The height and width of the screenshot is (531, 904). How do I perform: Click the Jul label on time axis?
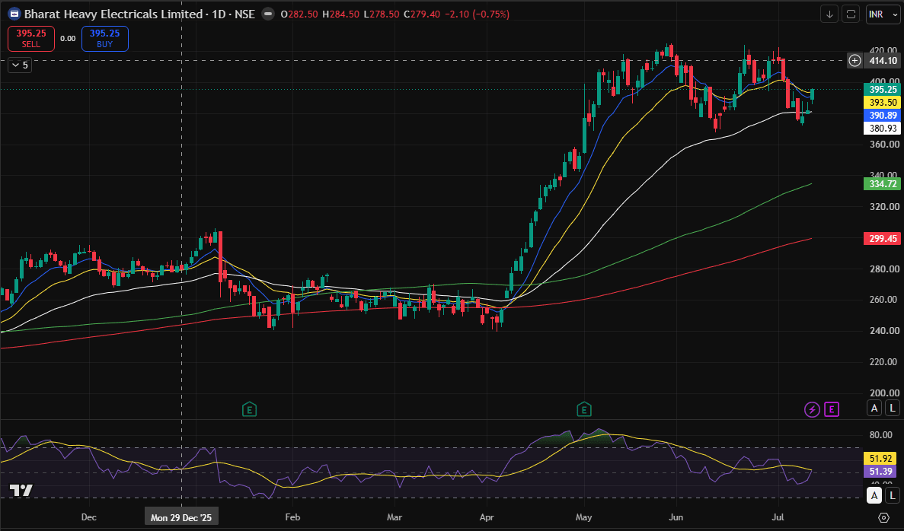coord(777,517)
